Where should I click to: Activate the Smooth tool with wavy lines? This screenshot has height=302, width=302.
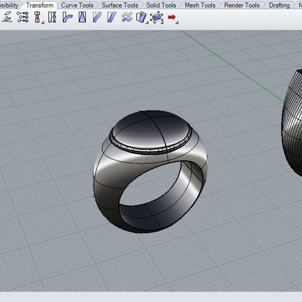[127, 17]
